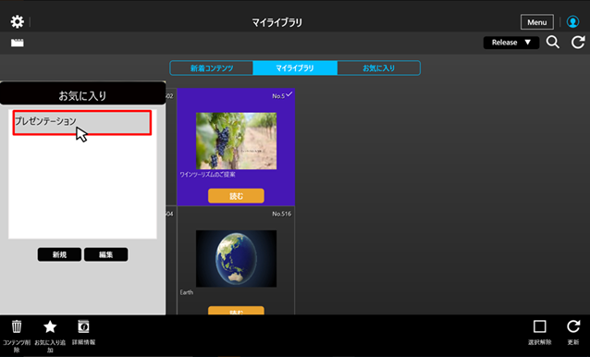The width and height of the screenshot is (590, 357).
Task: Click the 新規 button
Action: pos(59,254)
